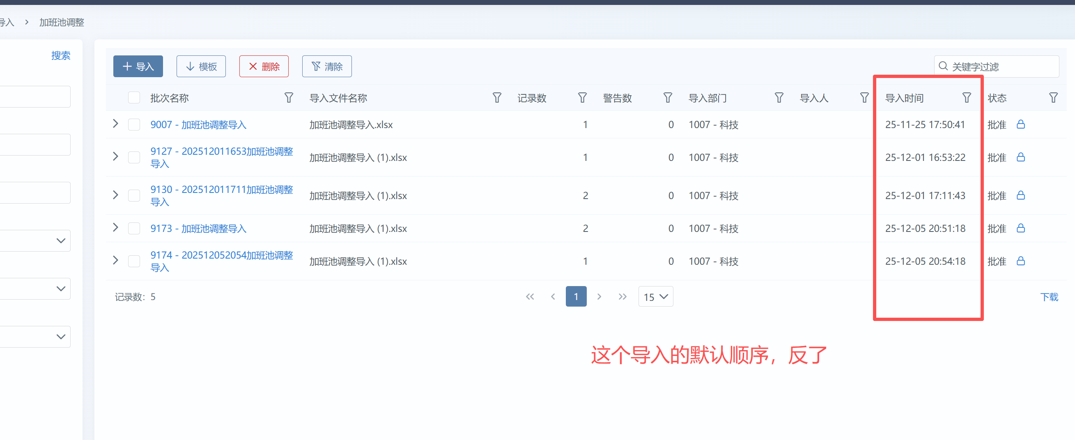Open the 9130 - 202512011711加班池调整导入 batch link
Image resolution: width=1075 pixels, height=440 pixels.
tap(221, 195)
